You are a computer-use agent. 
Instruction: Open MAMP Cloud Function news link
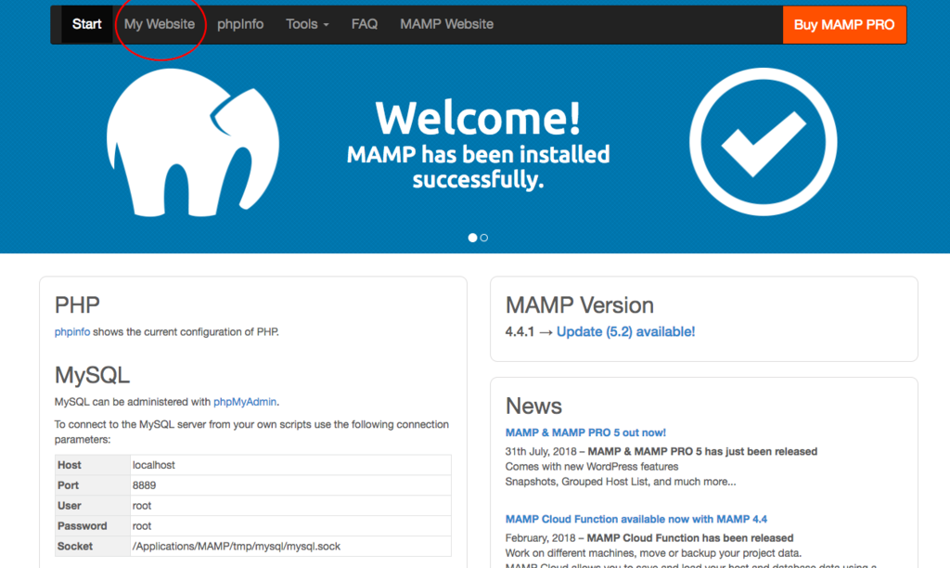pos(636,519)
